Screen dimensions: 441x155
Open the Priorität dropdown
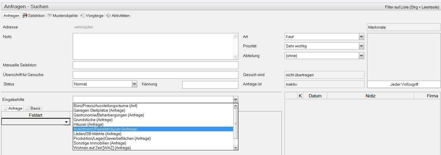361,46
